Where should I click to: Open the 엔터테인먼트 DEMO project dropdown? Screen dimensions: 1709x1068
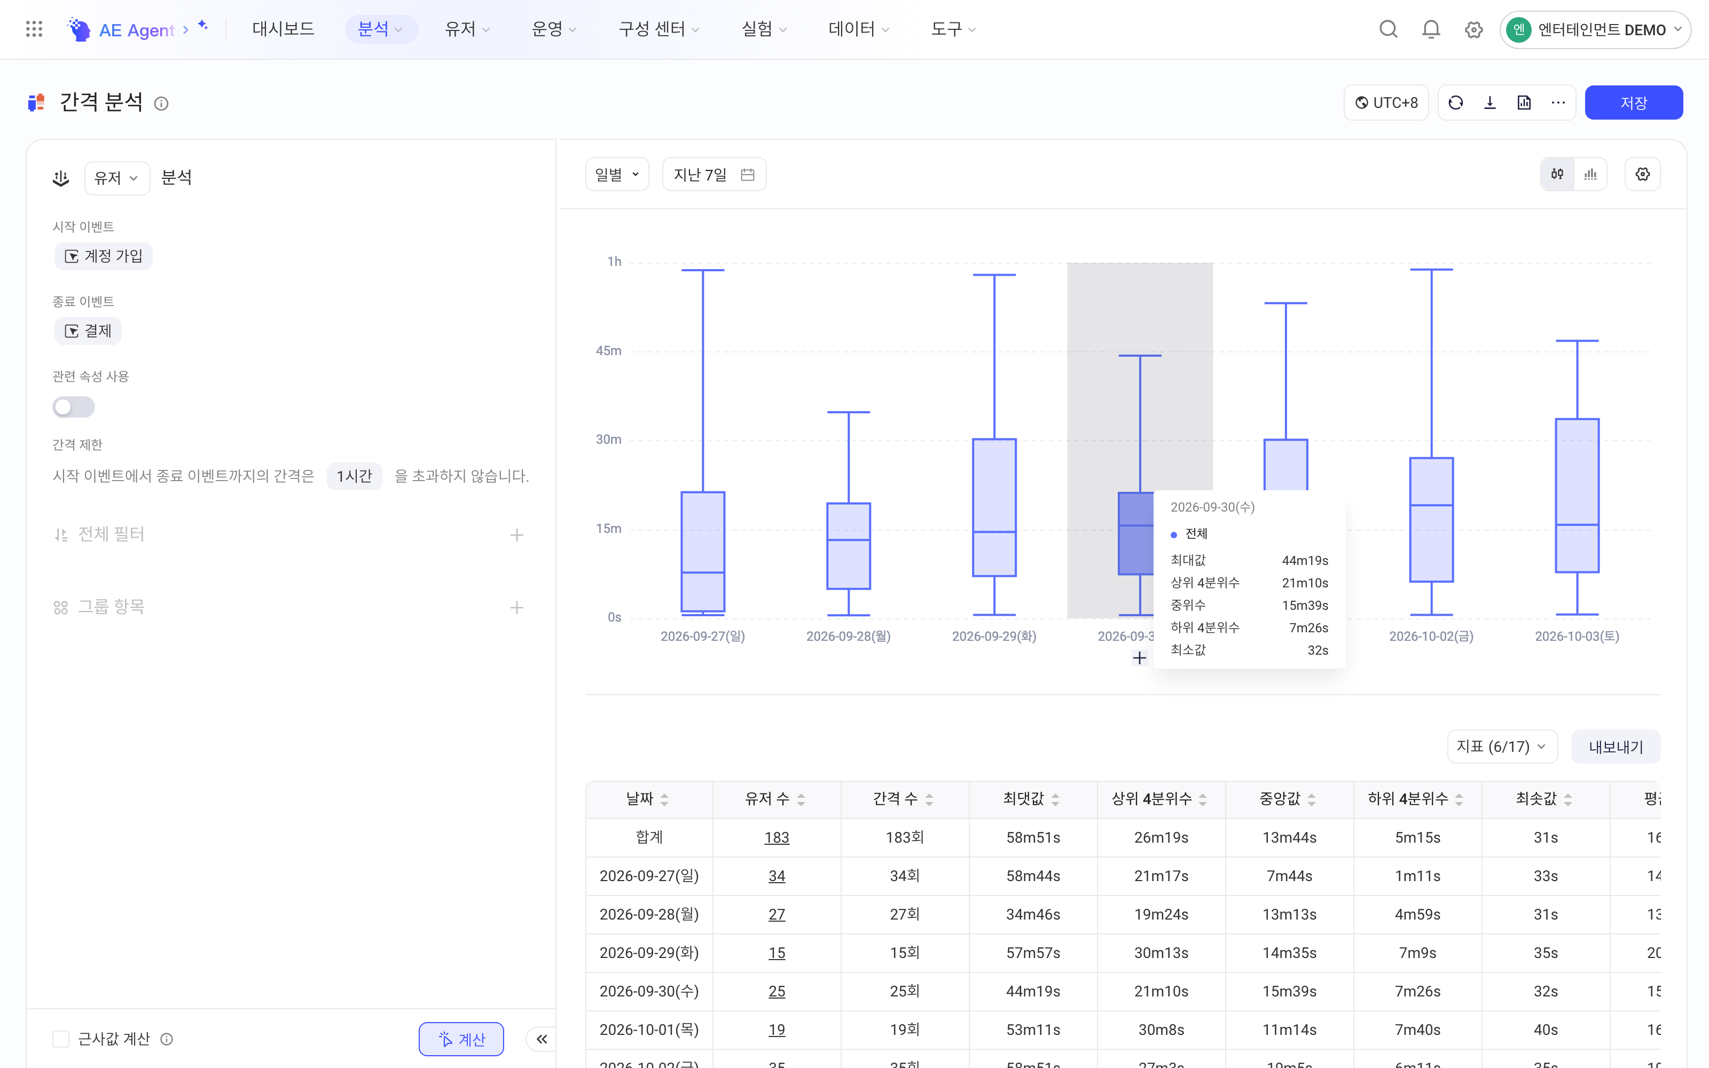1595,30
